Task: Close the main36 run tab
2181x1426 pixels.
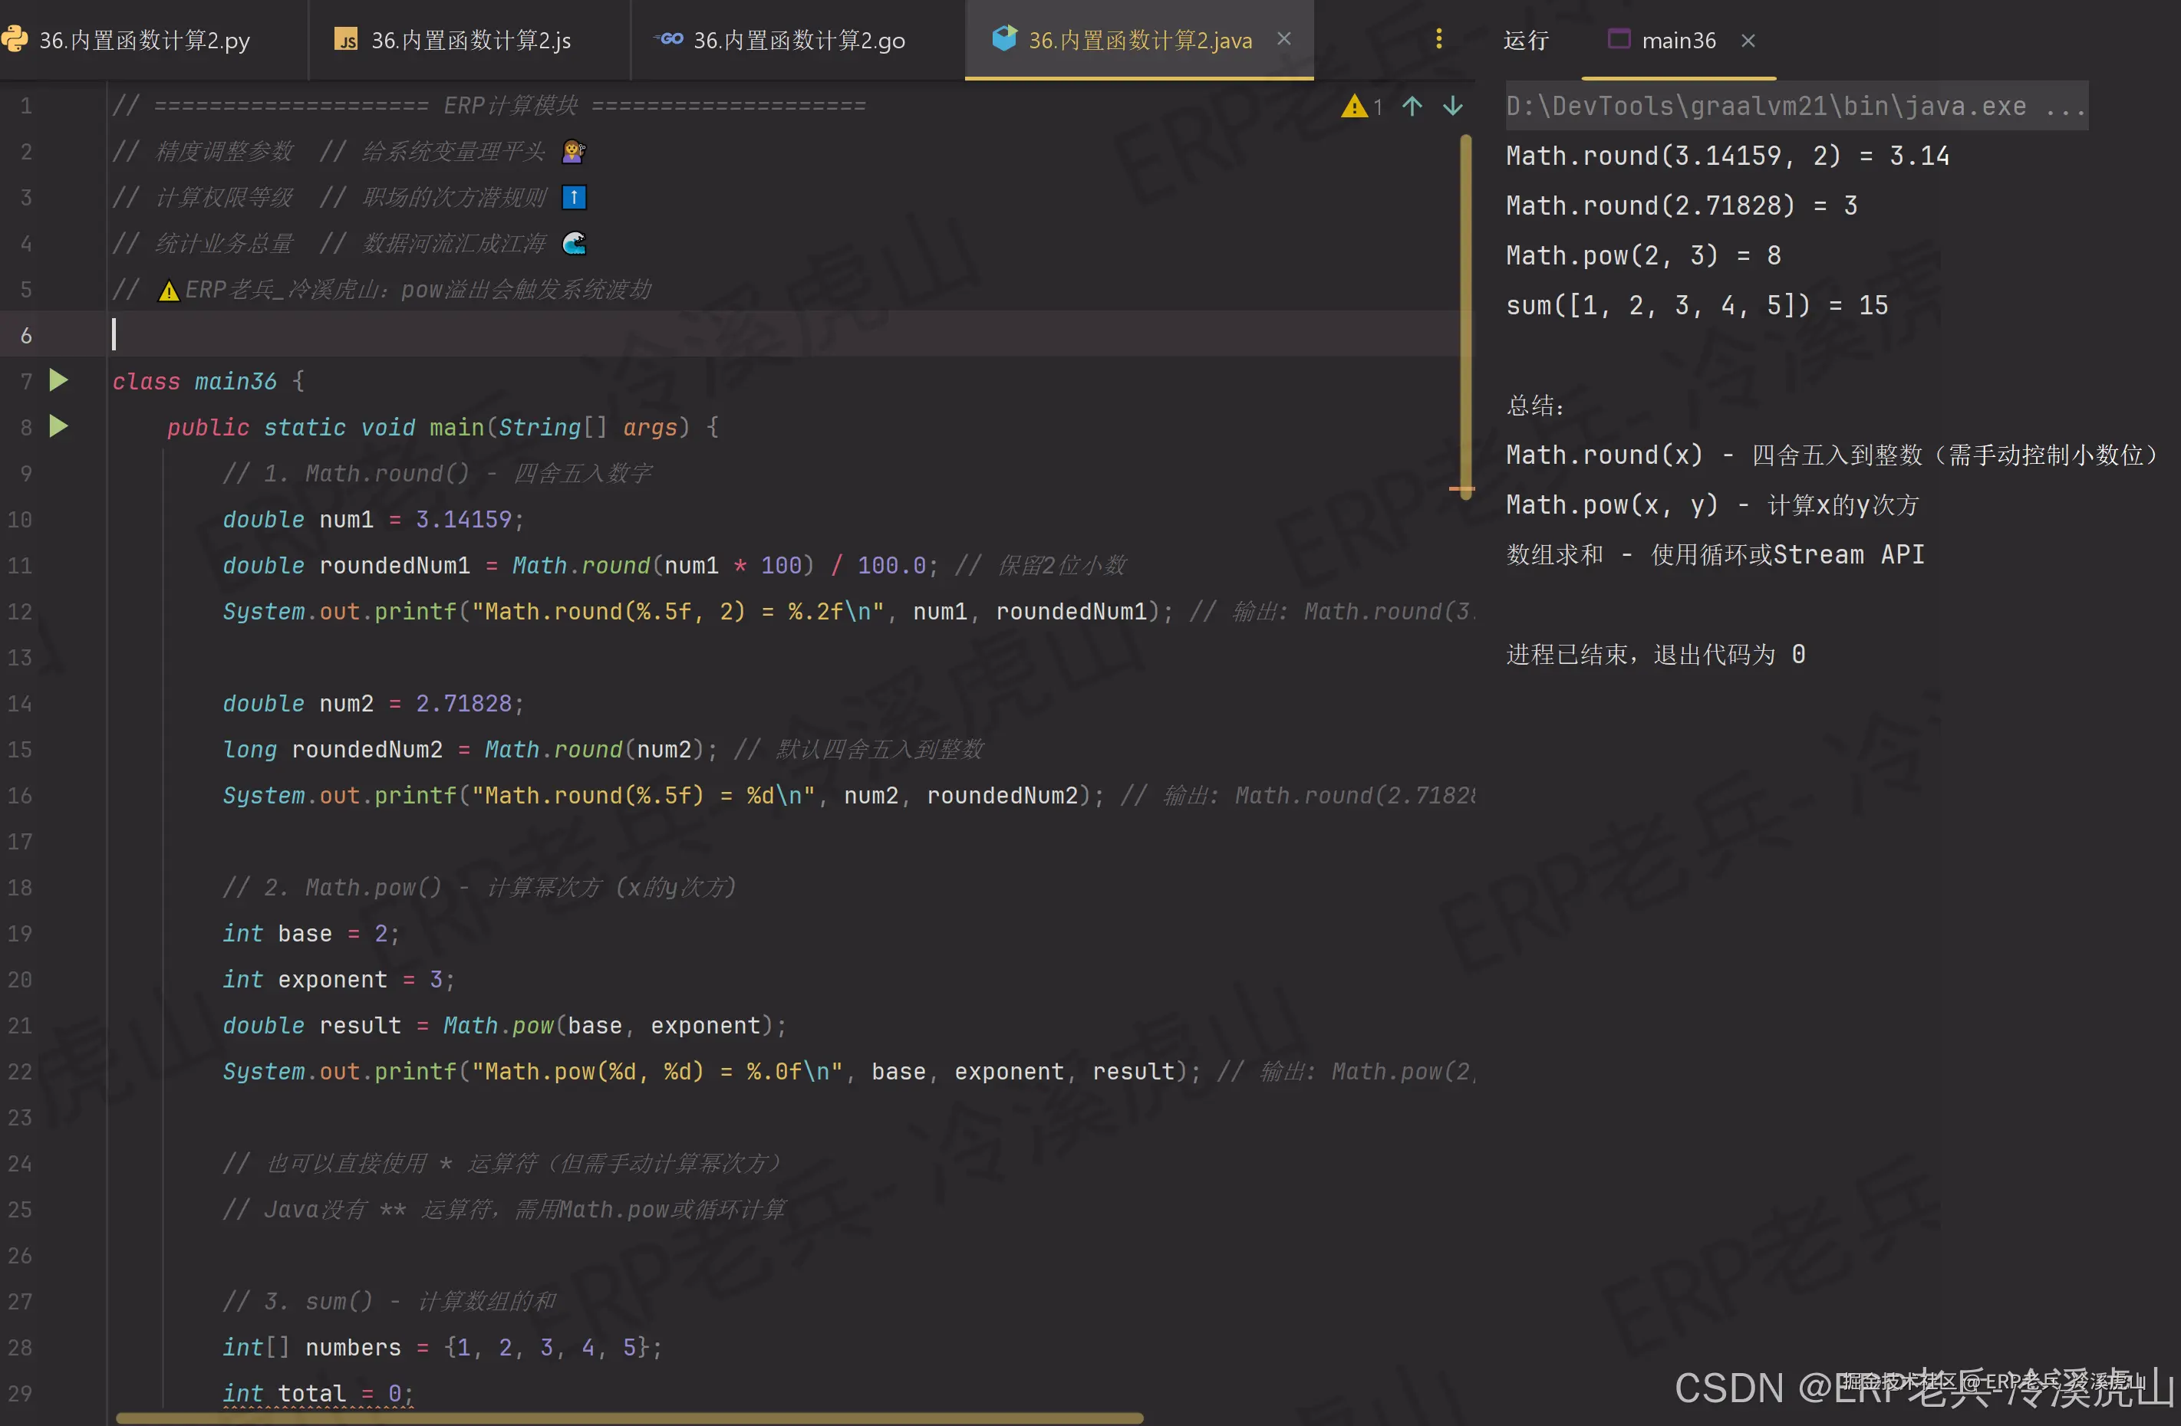Action: pyautogui.click(x=1748, y=41)
